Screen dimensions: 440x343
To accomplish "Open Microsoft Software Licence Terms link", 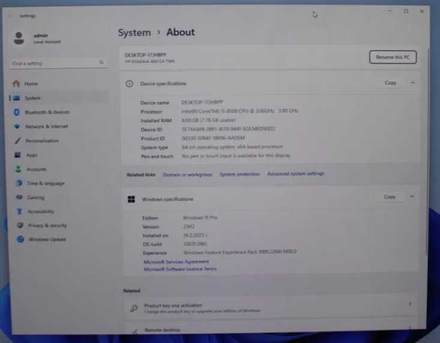I will tap(180, 269).
